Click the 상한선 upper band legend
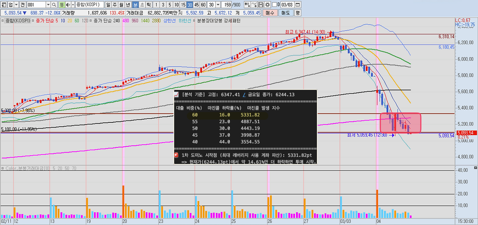The height and width of the screenshot is (225, 478). (170, 21)
